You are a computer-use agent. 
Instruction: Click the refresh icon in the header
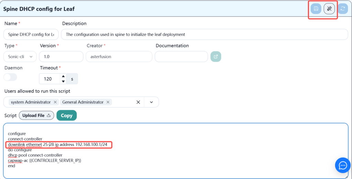(342, 9)
